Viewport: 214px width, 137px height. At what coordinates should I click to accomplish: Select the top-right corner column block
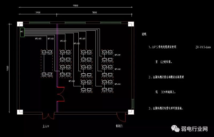tap(130, 25)
